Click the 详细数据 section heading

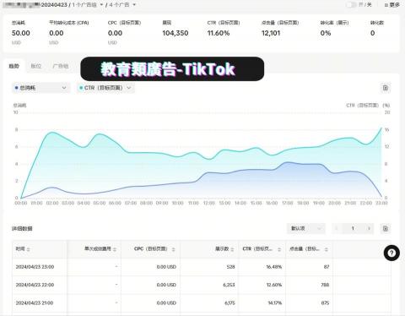22,228
